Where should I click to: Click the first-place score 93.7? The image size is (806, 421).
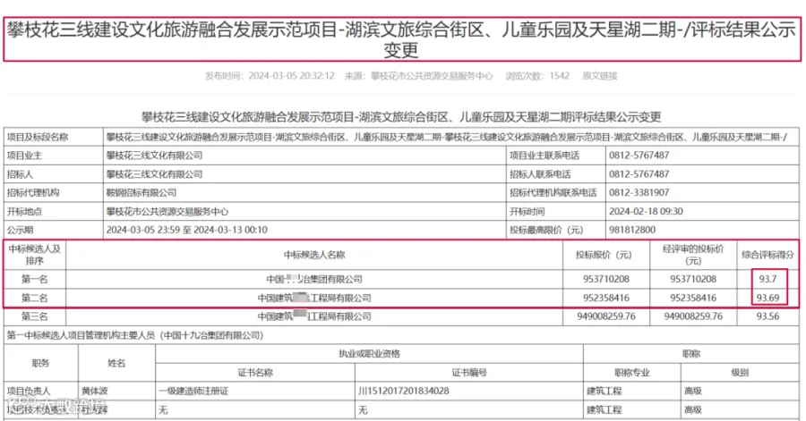(767, 279)
